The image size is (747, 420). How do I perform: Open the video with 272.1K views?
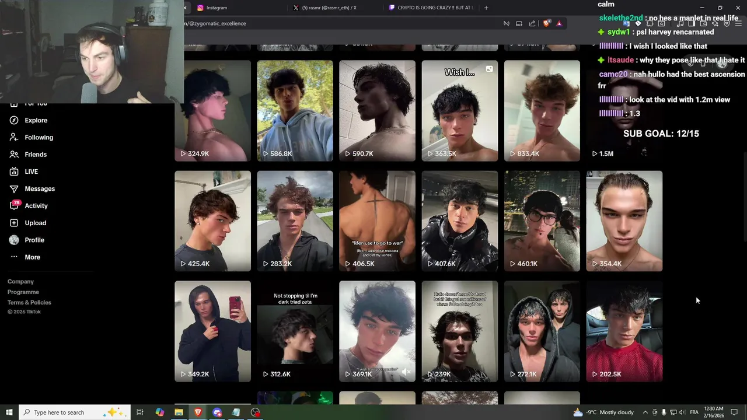click(542, 331)
